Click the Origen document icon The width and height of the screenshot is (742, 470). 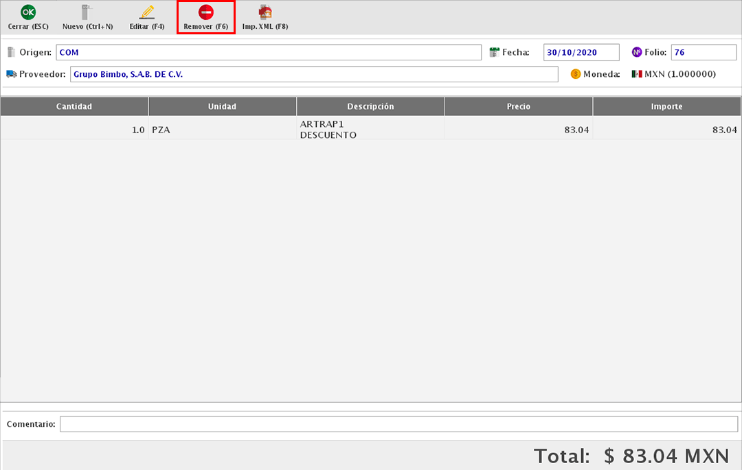(11, 52)
